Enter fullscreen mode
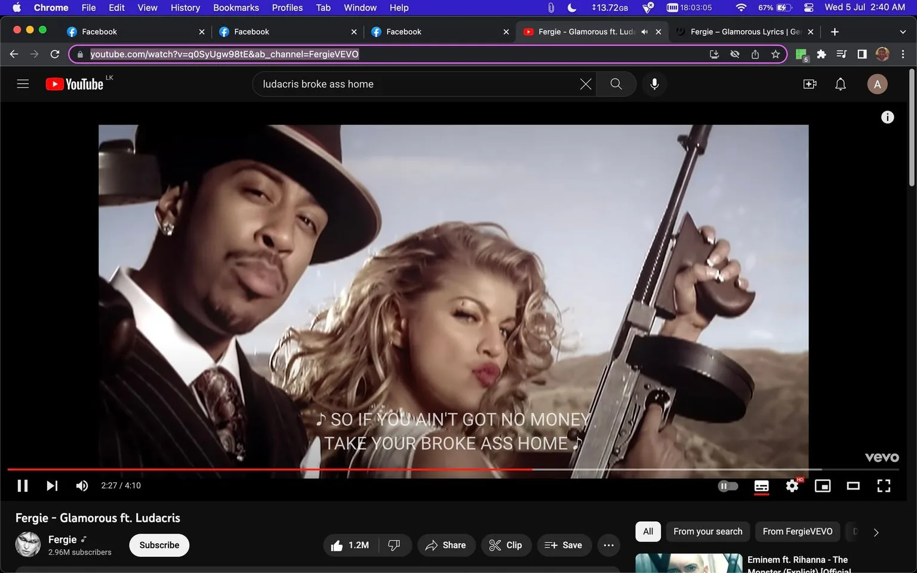Image resolution: width=917 pixels, height=573 pixels. 884,485
